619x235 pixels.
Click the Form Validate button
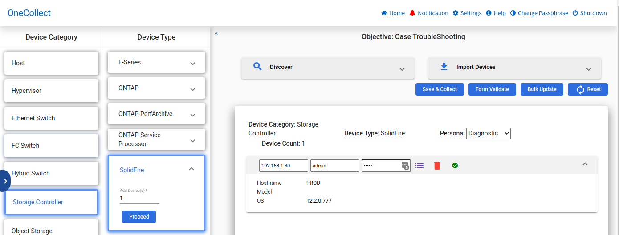pyautogui.click(x=492, y=89)
